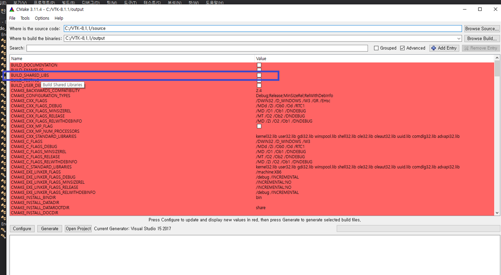The width and height of the screenshot is (501, 275).
Task: Tick the BUILD_SHARED_LIBS checkbox
Action: coord(259,75)
